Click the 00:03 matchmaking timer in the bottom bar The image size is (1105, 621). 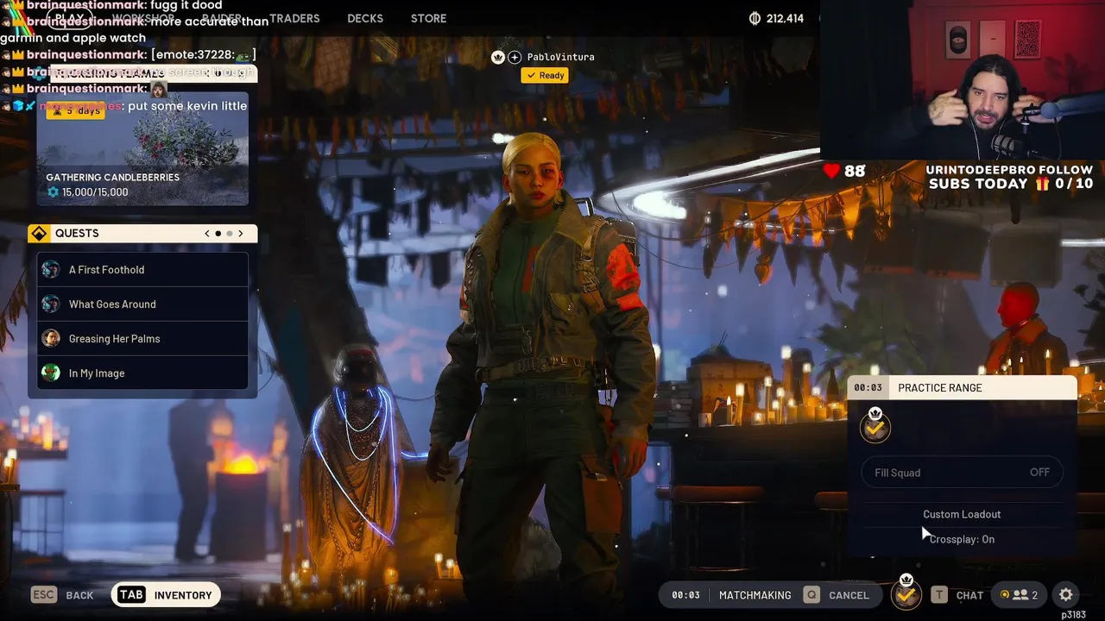coord(685,595)
